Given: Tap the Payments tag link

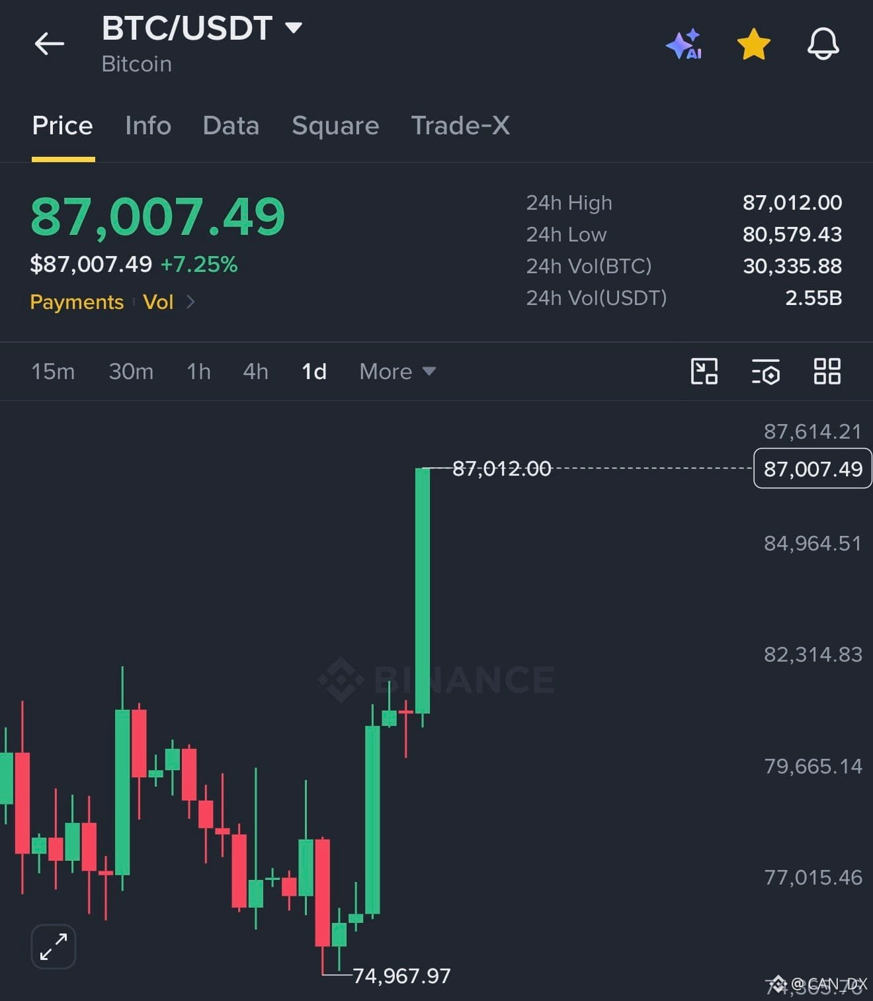Looking at the screenshot, I should (77, 302).
